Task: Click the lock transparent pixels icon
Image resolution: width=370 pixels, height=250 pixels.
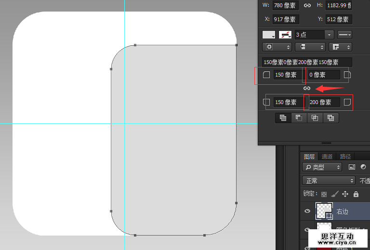Action: point(324,194)
